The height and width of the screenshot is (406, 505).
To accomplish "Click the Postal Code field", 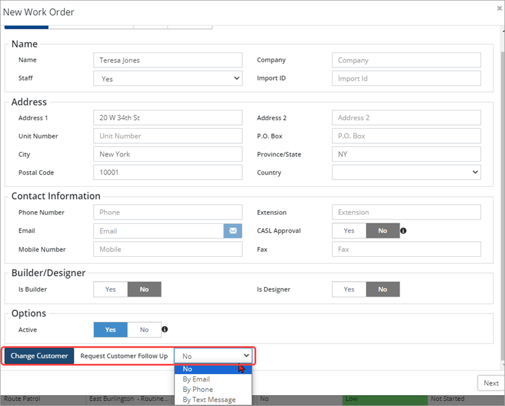I will (x=168, y=173).
